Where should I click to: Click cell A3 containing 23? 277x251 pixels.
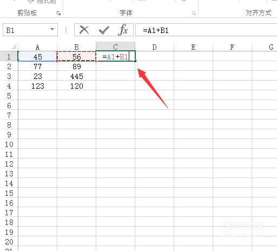click(x=37, y=76)
